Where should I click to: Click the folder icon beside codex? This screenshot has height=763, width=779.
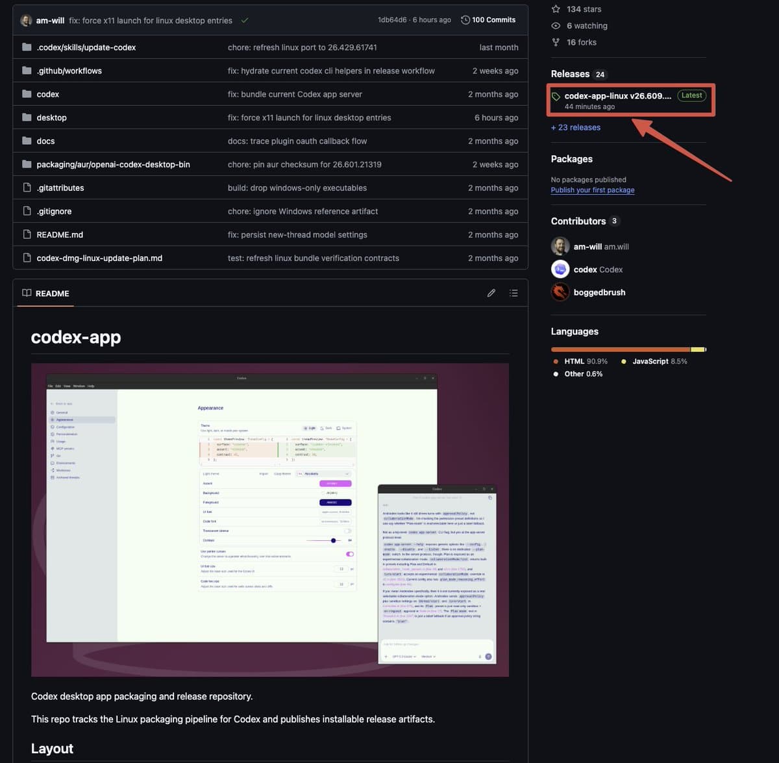click(27, 94)
